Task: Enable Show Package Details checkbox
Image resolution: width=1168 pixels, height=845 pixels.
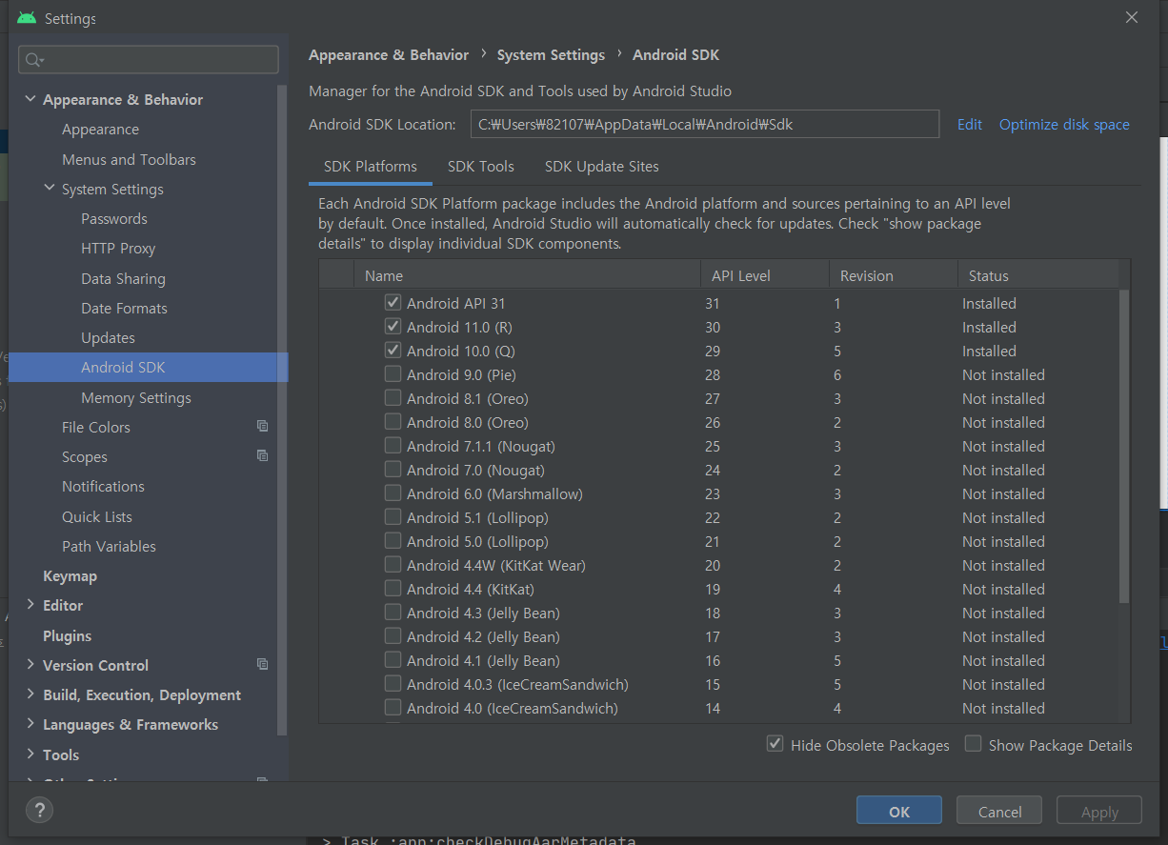Action: tap(973, 744)
